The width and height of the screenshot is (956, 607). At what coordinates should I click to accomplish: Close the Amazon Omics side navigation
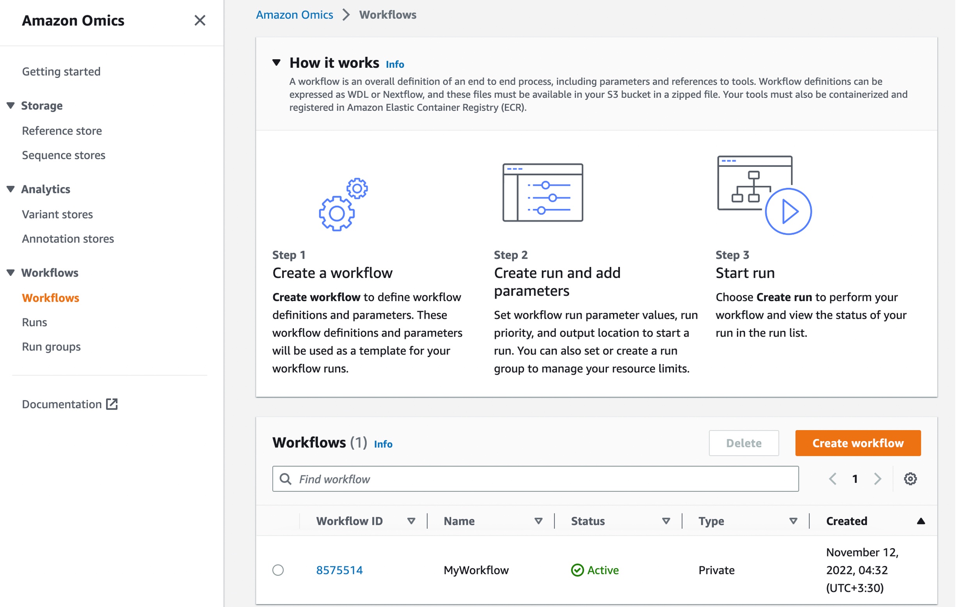point(200,20)
